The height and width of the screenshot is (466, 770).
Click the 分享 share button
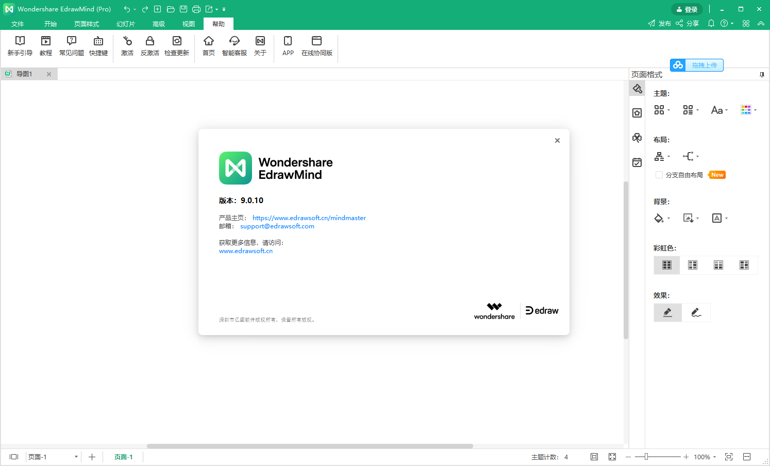688,23
